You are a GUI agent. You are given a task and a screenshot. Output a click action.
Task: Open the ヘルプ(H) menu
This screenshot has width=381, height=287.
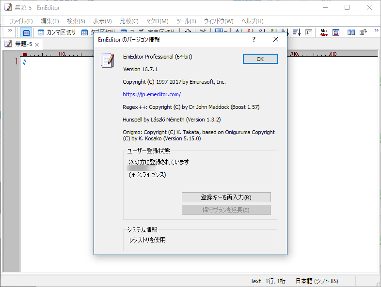pyautogui.click(x=252, y=21)
